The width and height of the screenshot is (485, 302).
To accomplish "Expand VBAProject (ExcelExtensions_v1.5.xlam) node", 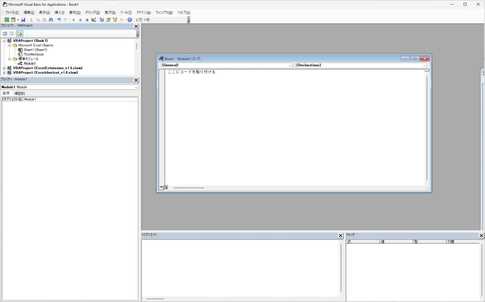I will pos(4,68).
